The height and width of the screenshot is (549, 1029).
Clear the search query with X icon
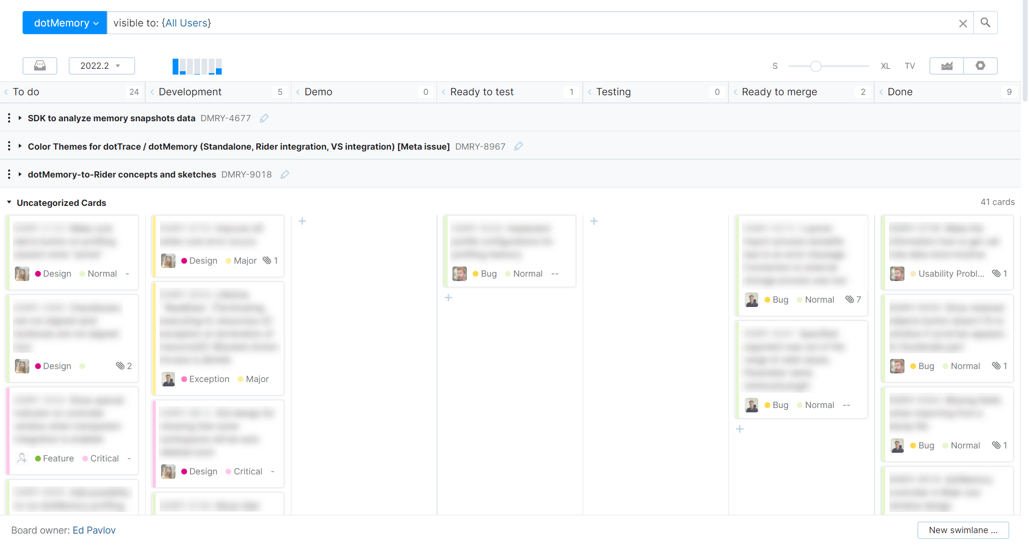click(x=963, y=23)
